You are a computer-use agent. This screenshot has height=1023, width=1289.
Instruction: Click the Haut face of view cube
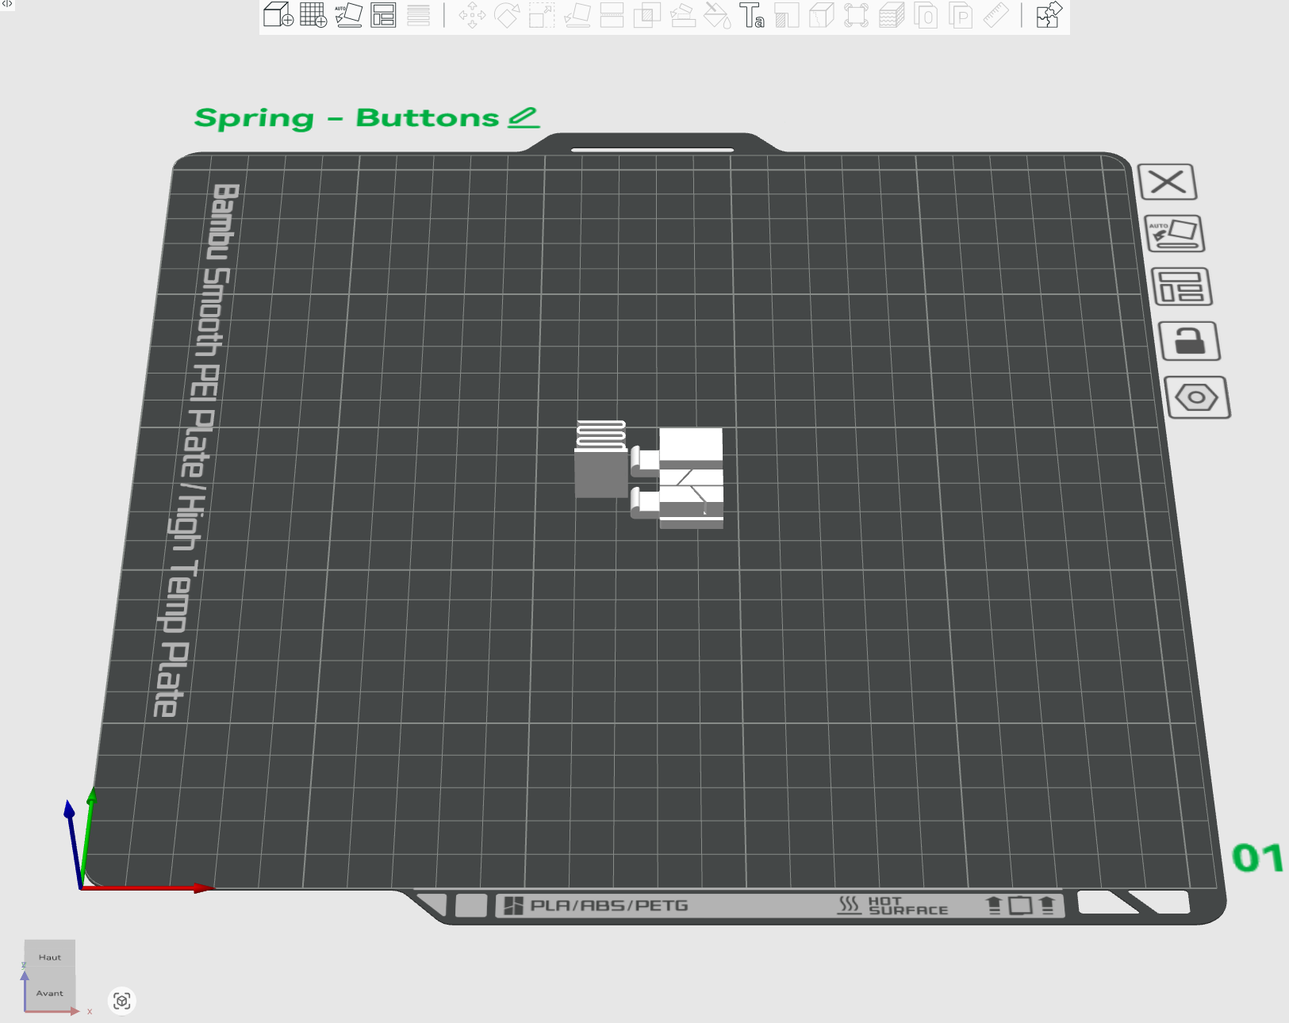(50, 957)
